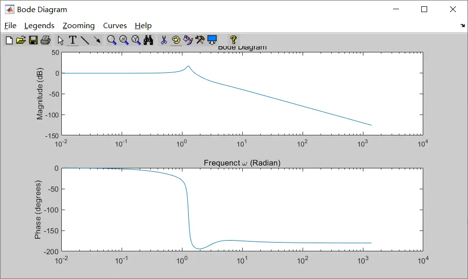The width and height of the screenshot is (468, 279).
Task: Select the line drawing tool
Action: pos(85,40)
